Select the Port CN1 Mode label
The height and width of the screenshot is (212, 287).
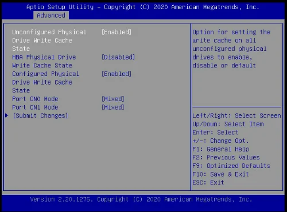[35, 107]
